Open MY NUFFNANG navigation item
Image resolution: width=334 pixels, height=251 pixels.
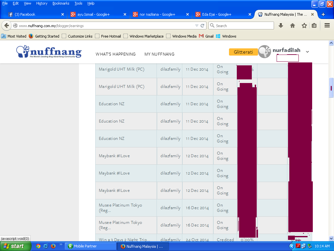159,54
